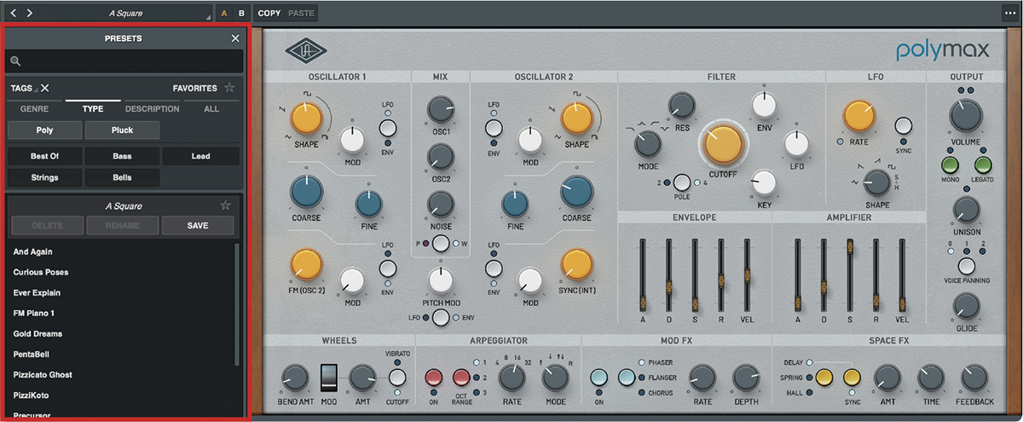Filter presets by Bass tag
Screen dimensions: 1023x422
pyautogui.click(x=122, y=157)
